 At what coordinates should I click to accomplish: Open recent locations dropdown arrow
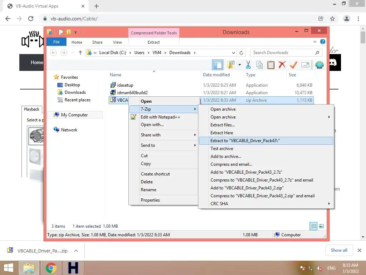coord(72,53)
